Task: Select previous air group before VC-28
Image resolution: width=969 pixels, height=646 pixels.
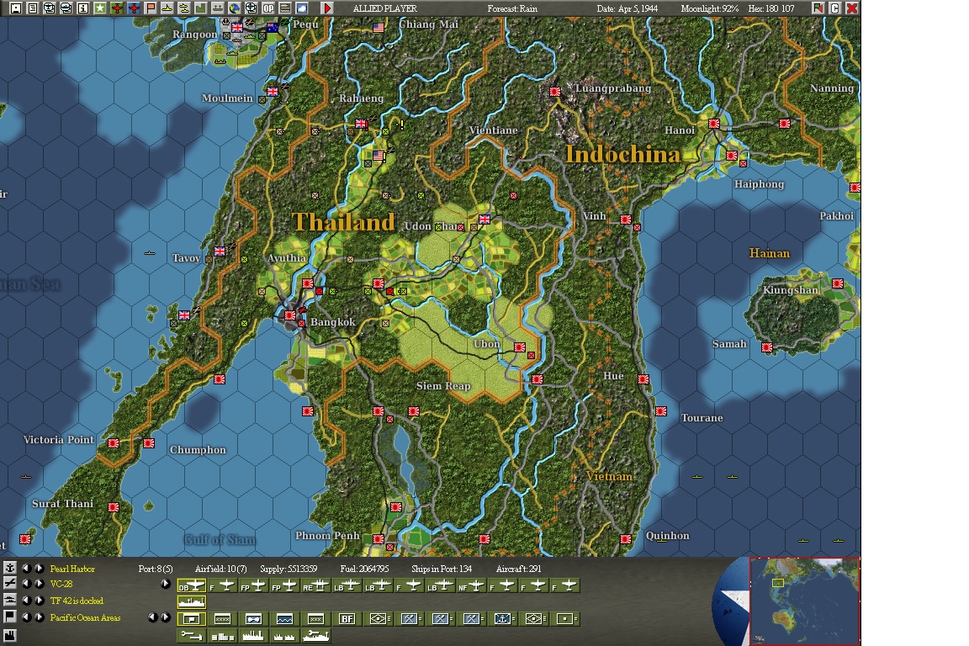Action: (27, 584)
